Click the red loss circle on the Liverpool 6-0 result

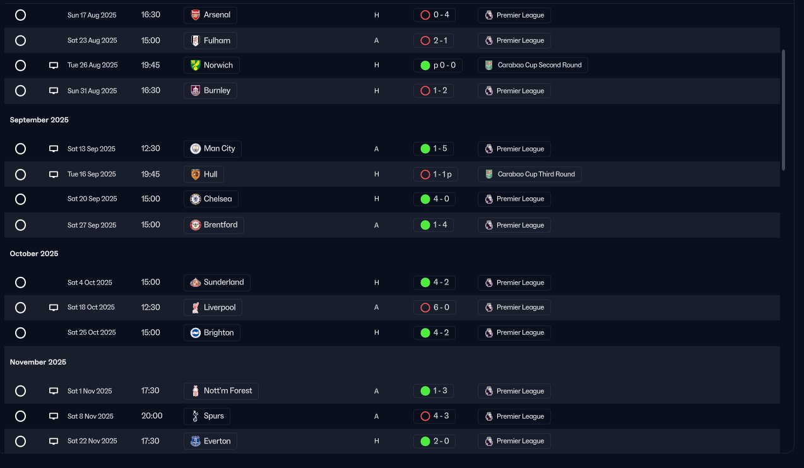pos(425,308)
